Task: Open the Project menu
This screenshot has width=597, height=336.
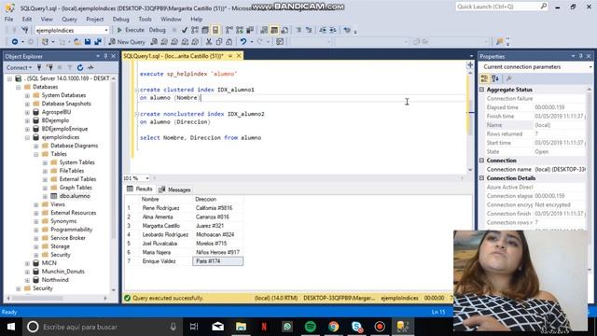Action: [94, 19]
